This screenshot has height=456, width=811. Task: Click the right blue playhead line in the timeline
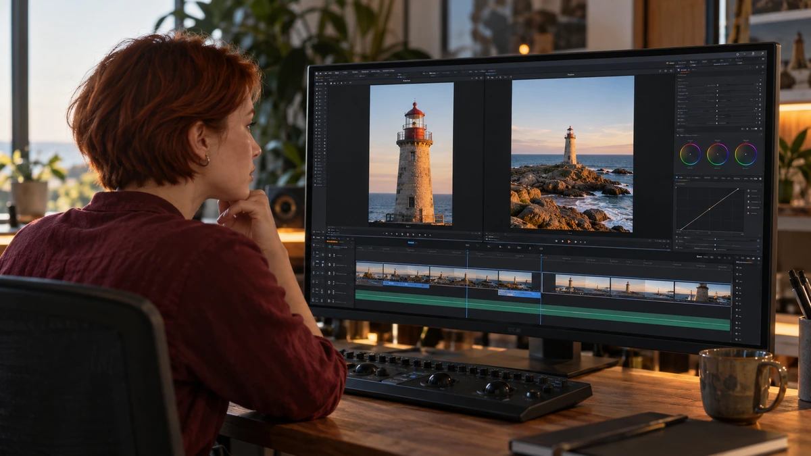(541, 289)
